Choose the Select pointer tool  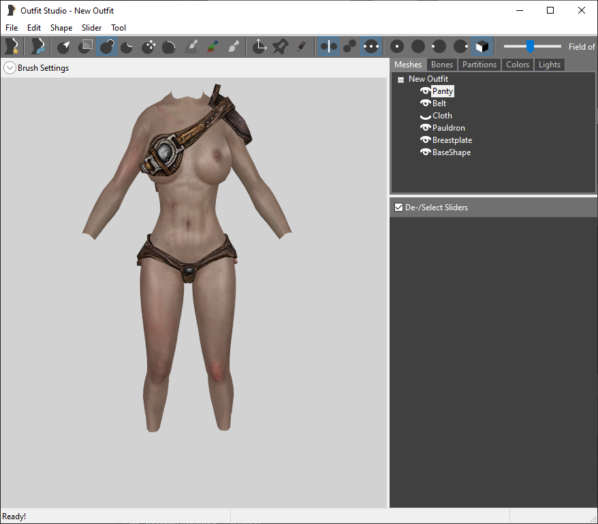(x=64, y=46)
